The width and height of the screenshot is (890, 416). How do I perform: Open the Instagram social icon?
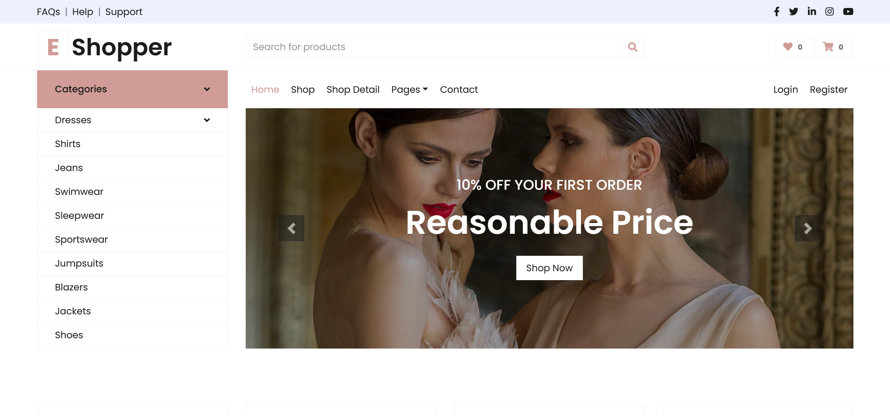pyautogui.click(x=830, y=12)
